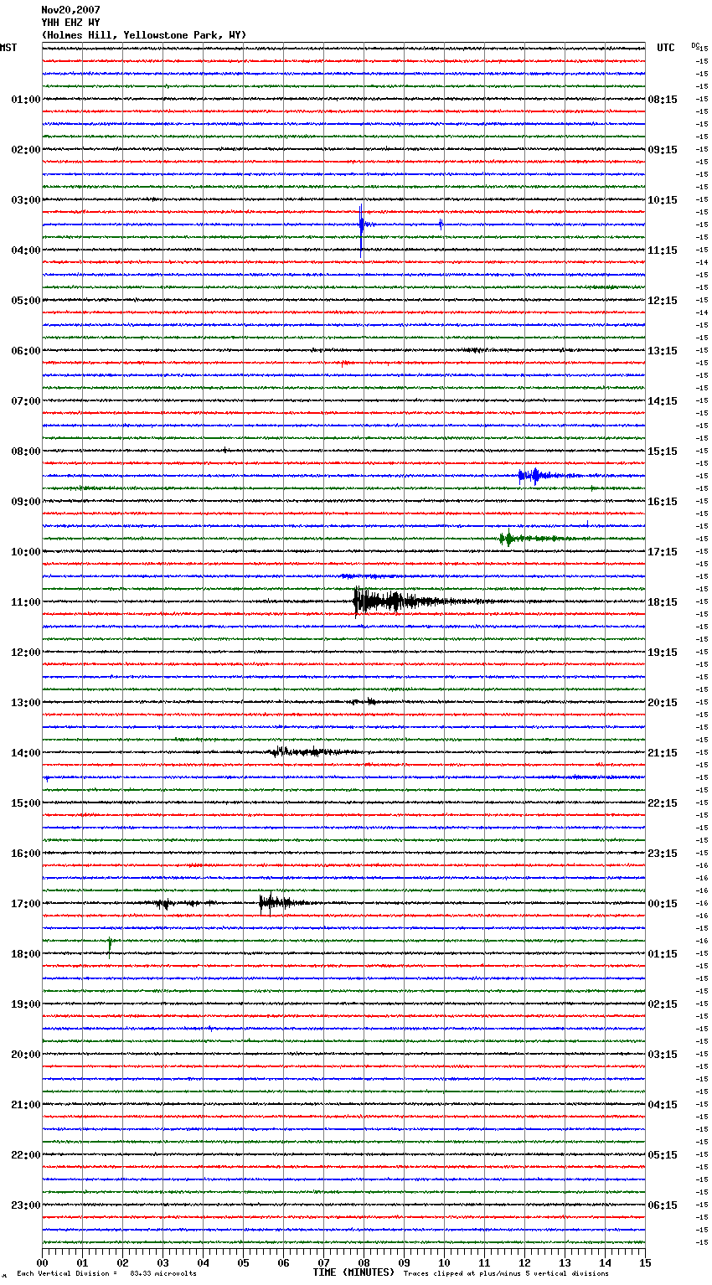Click the Nov20,2007 date header
Image resolution: width=712 pixels, height=1285 pixels.
tap(70, 10)
